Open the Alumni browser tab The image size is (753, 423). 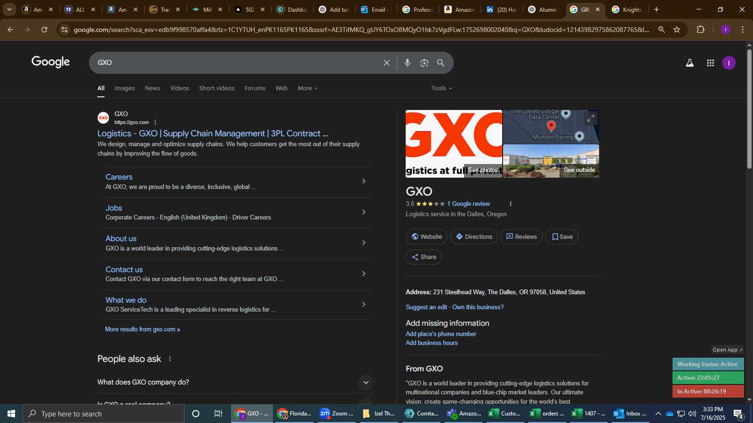(544, 9)
